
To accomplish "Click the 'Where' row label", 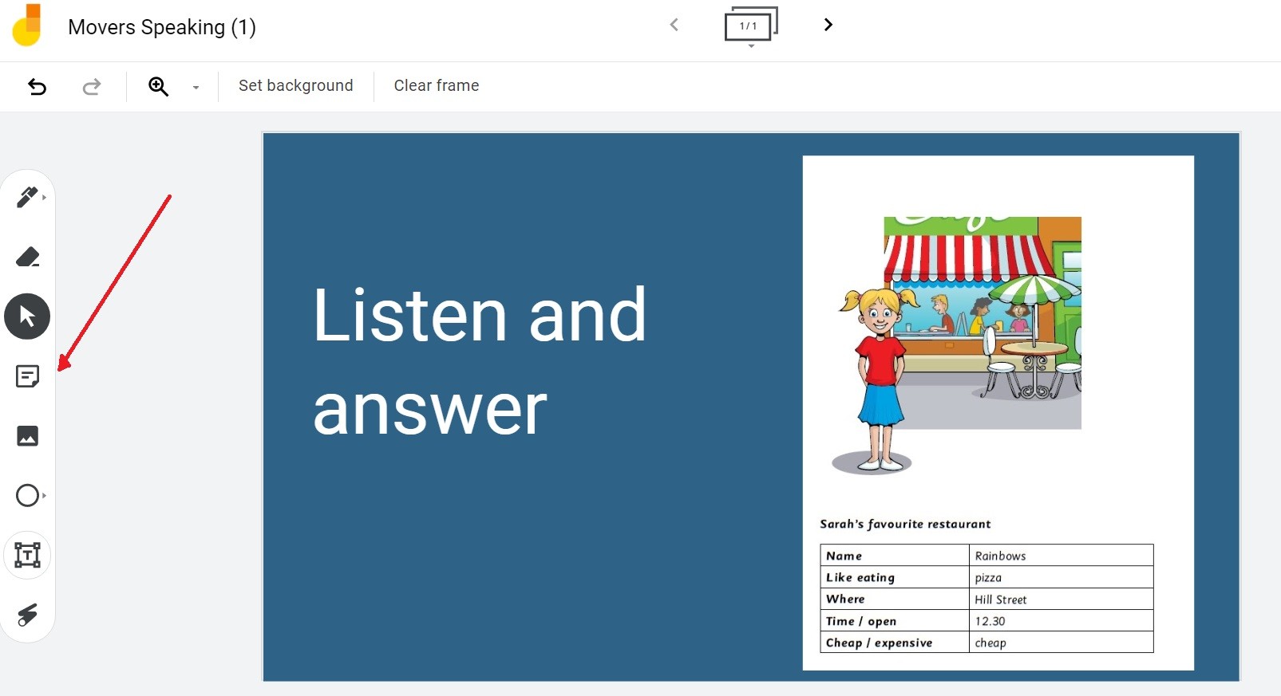I will [x=845, y=599].
